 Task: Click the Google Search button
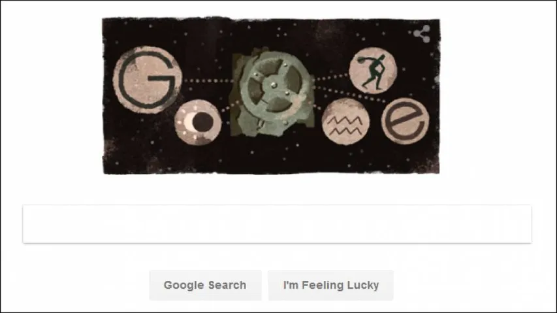pos(205,286)
